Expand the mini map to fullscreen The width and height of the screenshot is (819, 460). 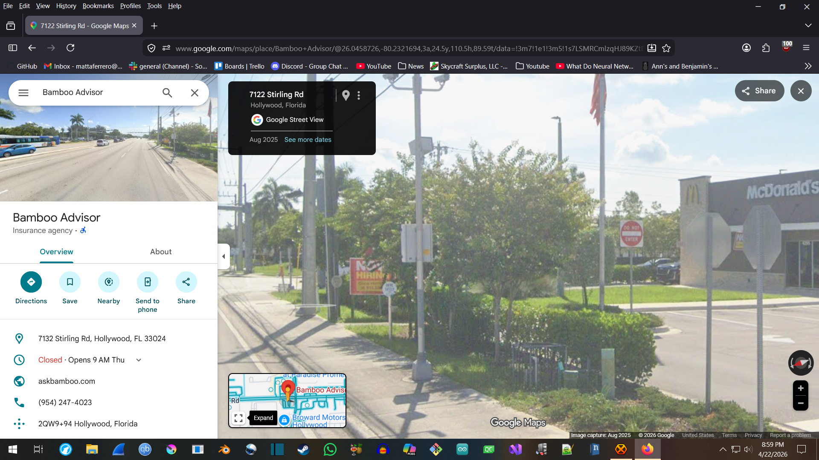pos(239,418)
